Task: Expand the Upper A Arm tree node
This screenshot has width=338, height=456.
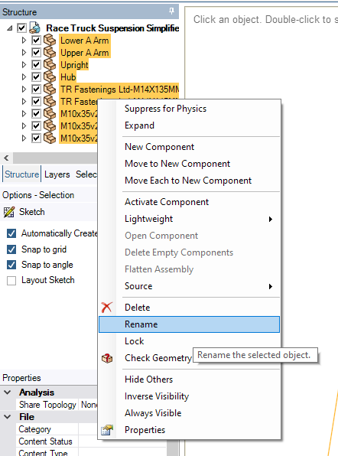Action: (x=24, y=53)
